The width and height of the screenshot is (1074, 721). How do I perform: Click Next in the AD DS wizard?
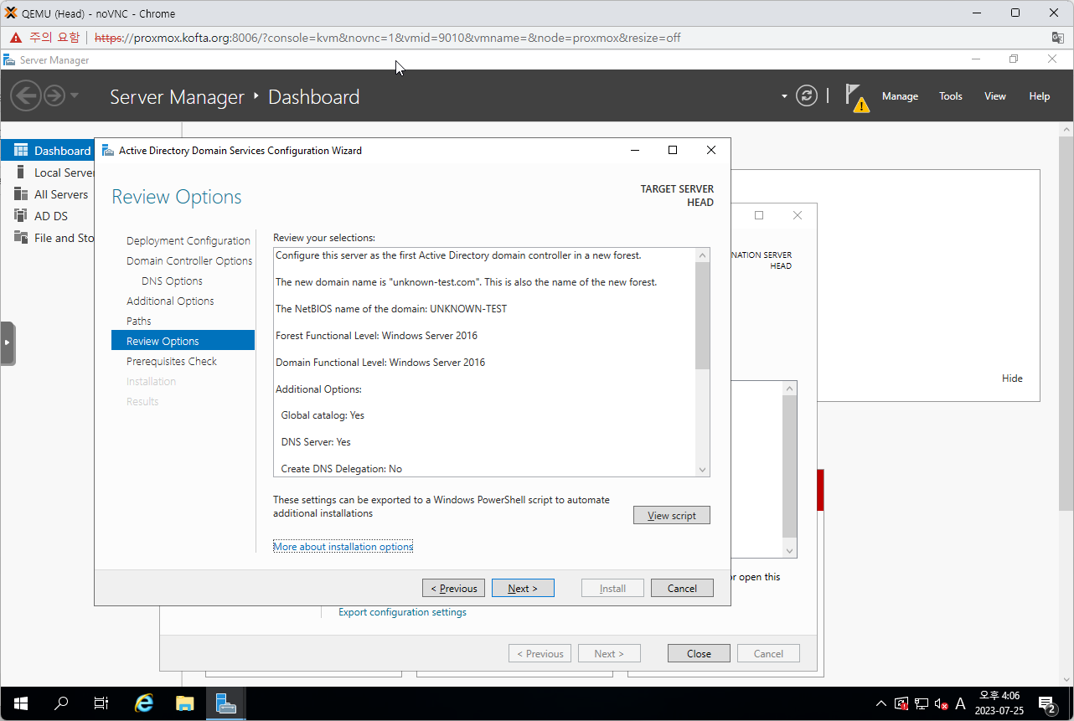point(522,588)
